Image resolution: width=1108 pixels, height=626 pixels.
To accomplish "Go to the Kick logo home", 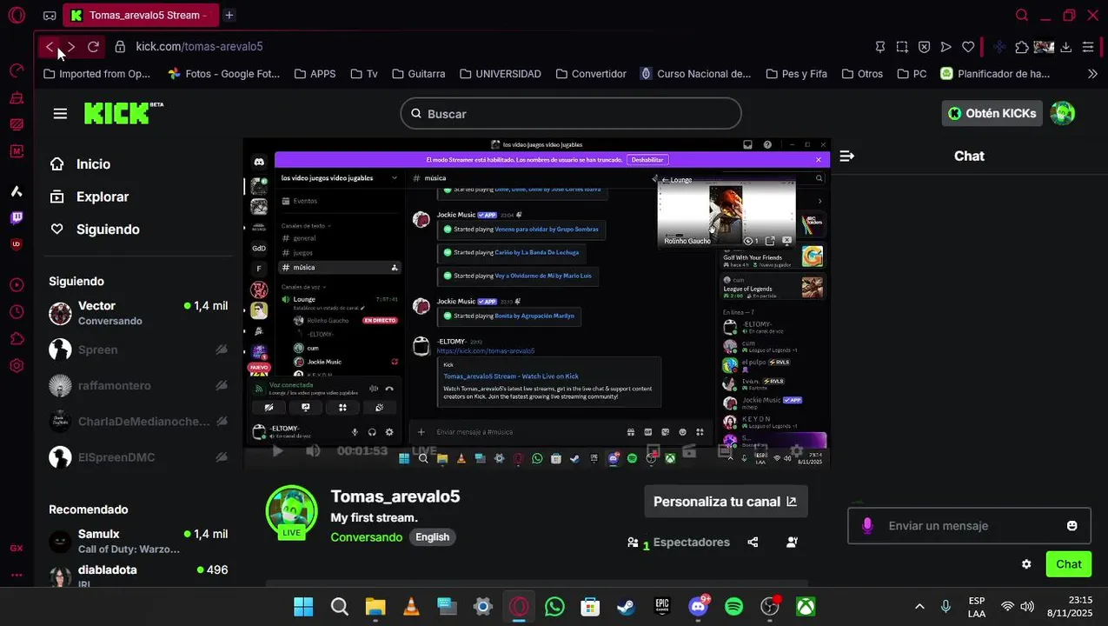I will (x=123, y=113).
